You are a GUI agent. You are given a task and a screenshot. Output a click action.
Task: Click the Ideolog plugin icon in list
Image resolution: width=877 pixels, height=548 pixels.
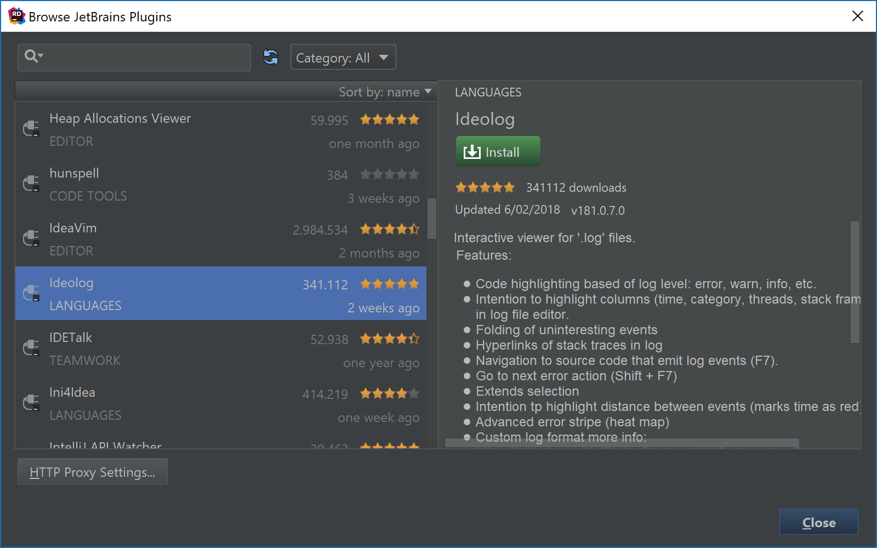point(31,293)
